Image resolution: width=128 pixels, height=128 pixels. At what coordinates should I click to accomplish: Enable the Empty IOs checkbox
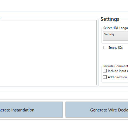point(105,48)
